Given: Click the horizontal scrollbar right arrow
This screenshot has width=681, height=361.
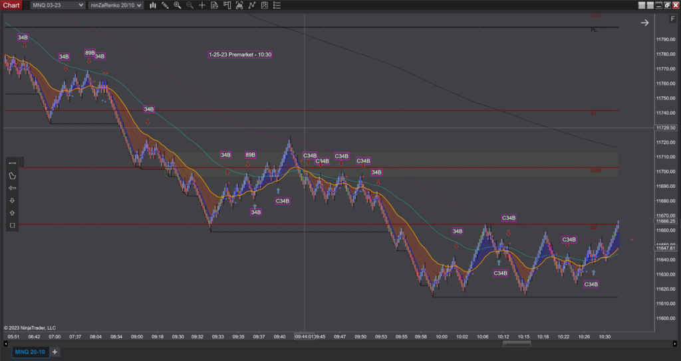Looking at the screenshot, I should 675,344.
